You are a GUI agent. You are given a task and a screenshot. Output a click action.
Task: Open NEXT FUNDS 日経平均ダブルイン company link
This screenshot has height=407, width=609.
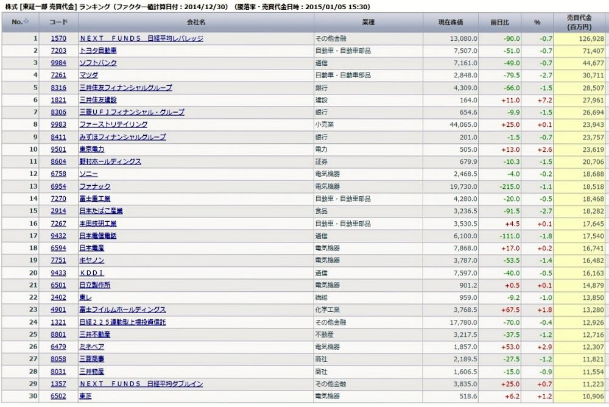click(x=141, y=384)
